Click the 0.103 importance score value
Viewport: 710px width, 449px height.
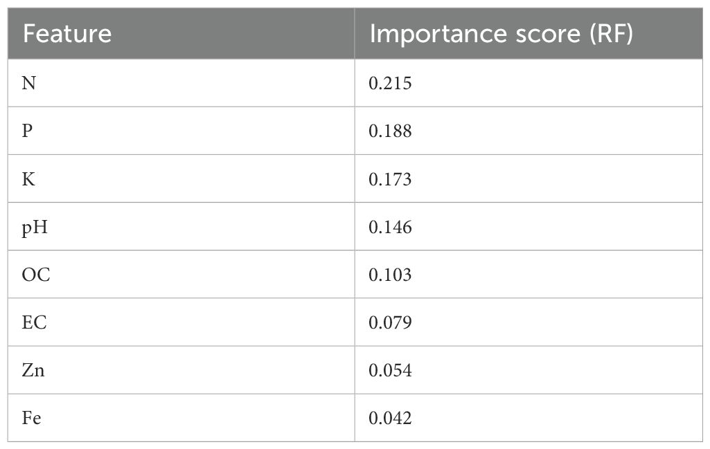point(390,275)
